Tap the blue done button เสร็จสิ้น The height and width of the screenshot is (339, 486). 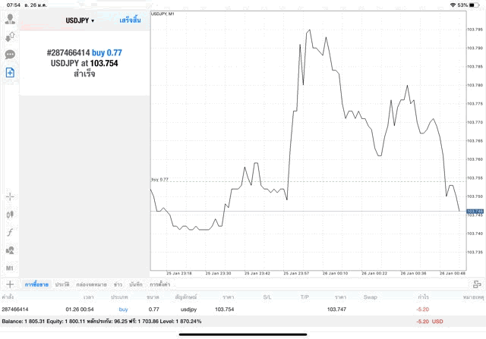point(130,20)
